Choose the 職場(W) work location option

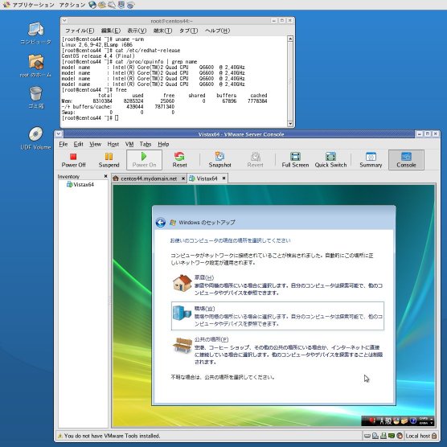pos(277,316)
